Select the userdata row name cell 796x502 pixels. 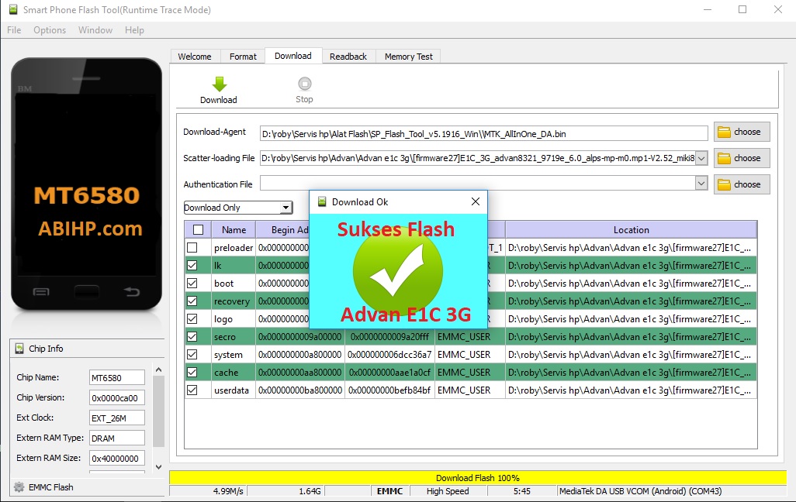233,390
